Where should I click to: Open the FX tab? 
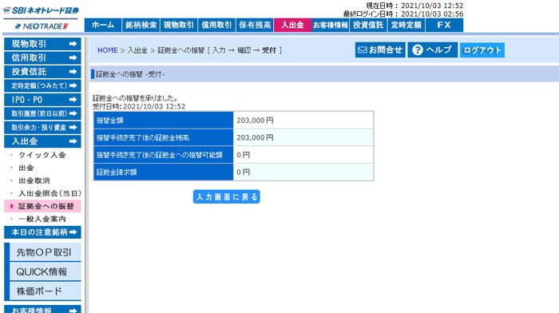coord(444,26)
